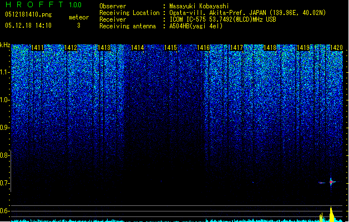This screenshot has width=349, height=222.
Task: Click the 0.8 kHz axis tick label
Action: 4,155
